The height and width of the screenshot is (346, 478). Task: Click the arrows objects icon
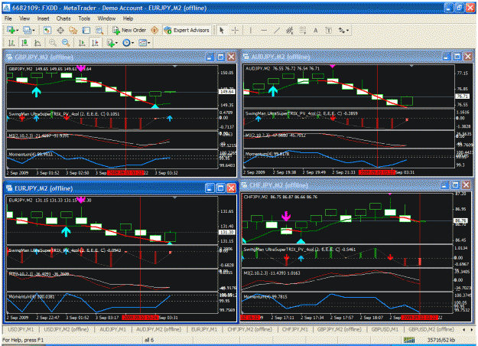pyautogui.click(x=342, y=30)
